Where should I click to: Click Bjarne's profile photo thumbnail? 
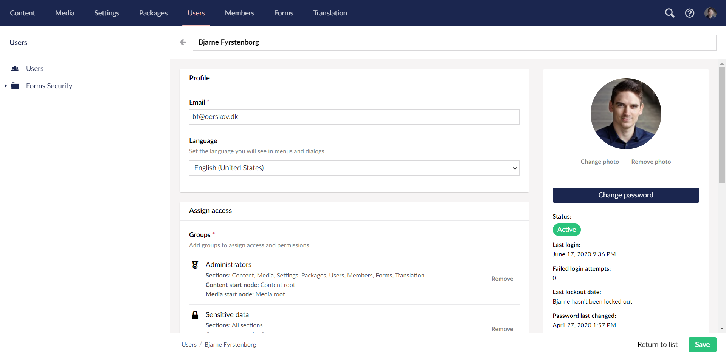[x=626, y=114]
